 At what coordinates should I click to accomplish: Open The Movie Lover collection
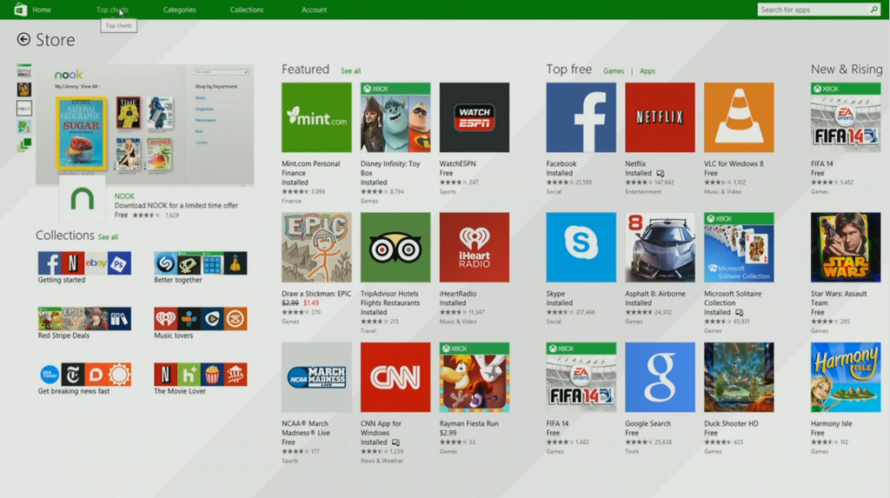click(x=201, y=379)
